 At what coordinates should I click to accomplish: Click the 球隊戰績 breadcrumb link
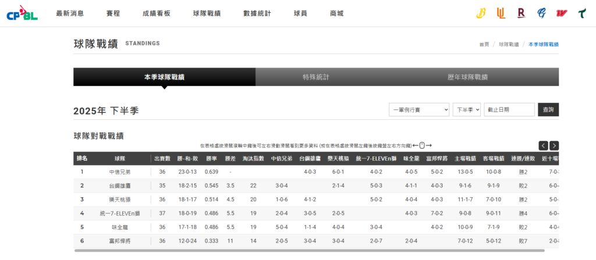pyautogui.click(x=508, y=44)
